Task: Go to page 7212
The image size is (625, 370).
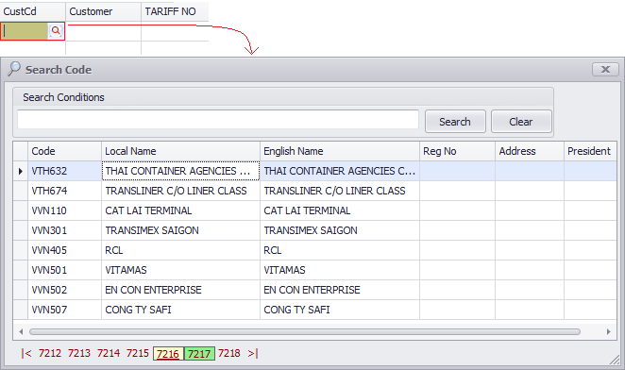Action: tap(50, 353)
